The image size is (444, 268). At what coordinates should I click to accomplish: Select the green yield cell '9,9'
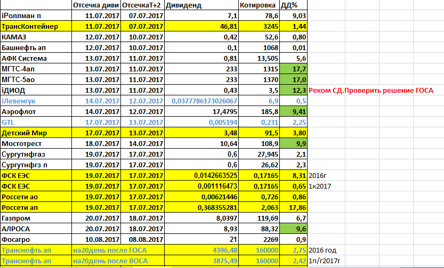[x=293, y=143]
